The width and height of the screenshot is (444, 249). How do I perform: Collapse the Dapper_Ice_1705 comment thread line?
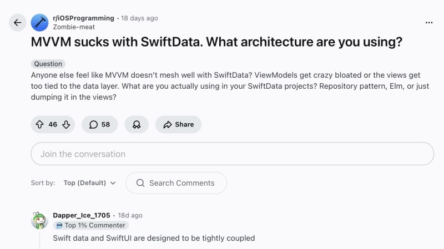pyautogui.click(x=40, y=240)
